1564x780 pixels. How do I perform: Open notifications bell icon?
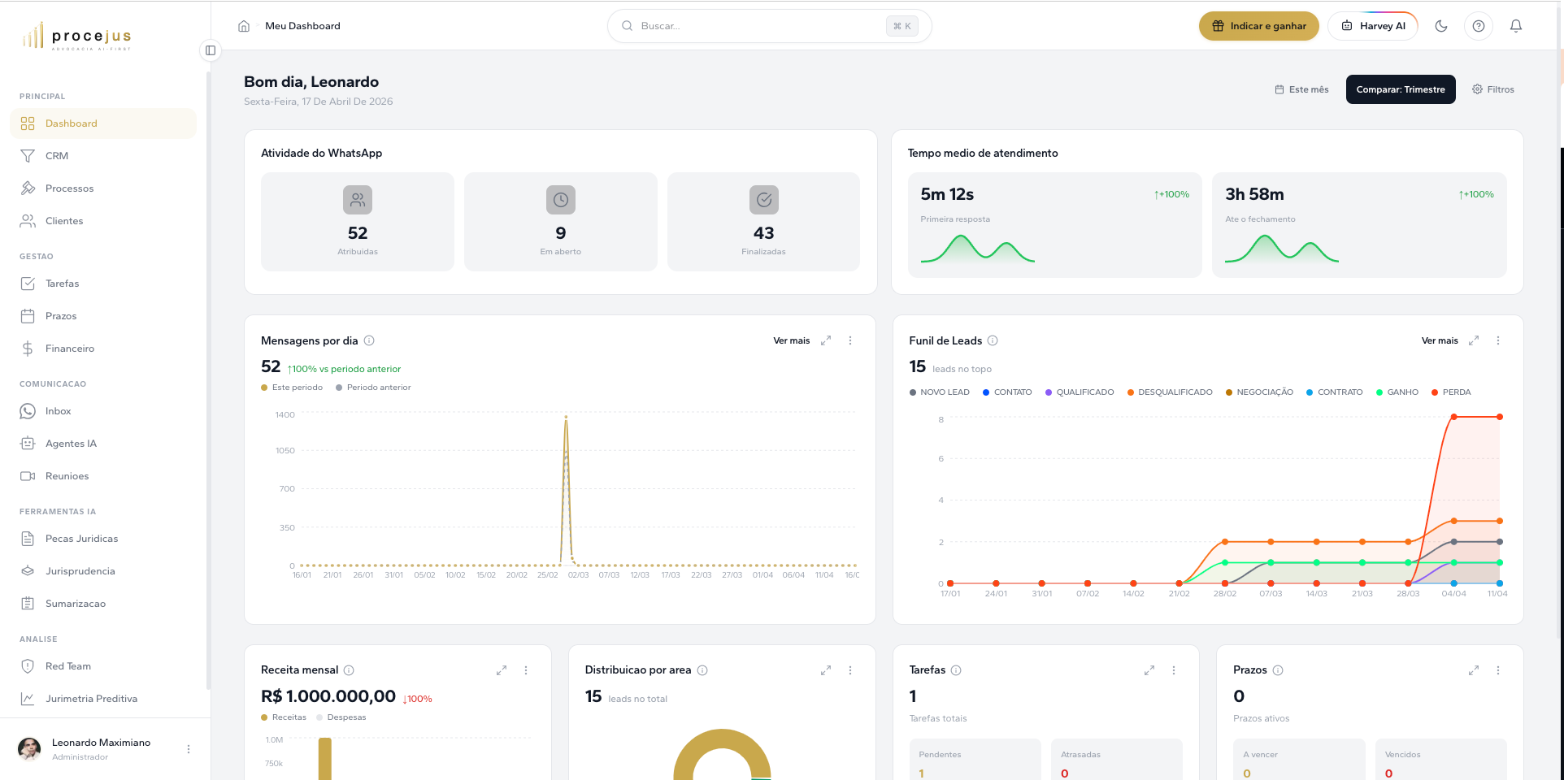pyautogui.click(x=1516, y=26)
